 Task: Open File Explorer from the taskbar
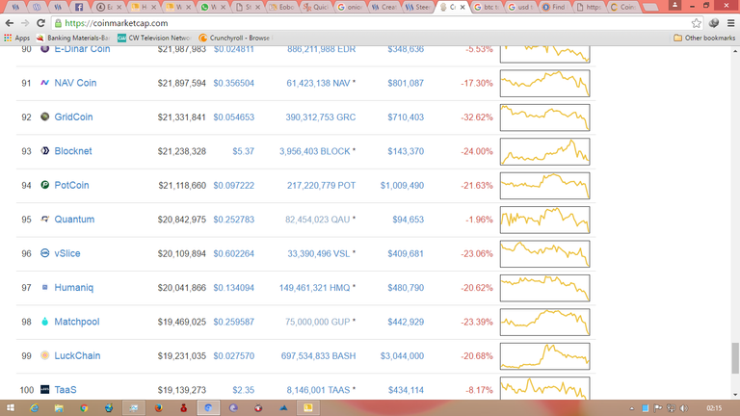[59, 408]
